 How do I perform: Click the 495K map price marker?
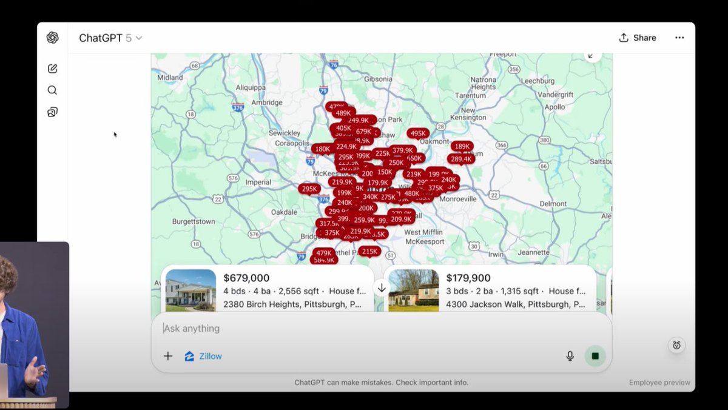[418, 134]
